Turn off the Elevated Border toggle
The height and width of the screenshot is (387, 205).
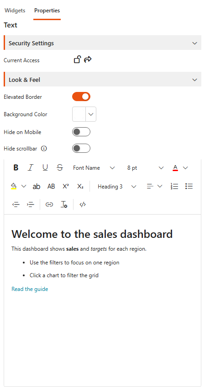[81, 97]
